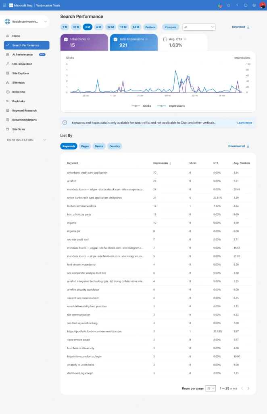The width and height of the screenshot is (267, 414).
Task: Click the user profile avatar
Action: [x=262, y=5]
